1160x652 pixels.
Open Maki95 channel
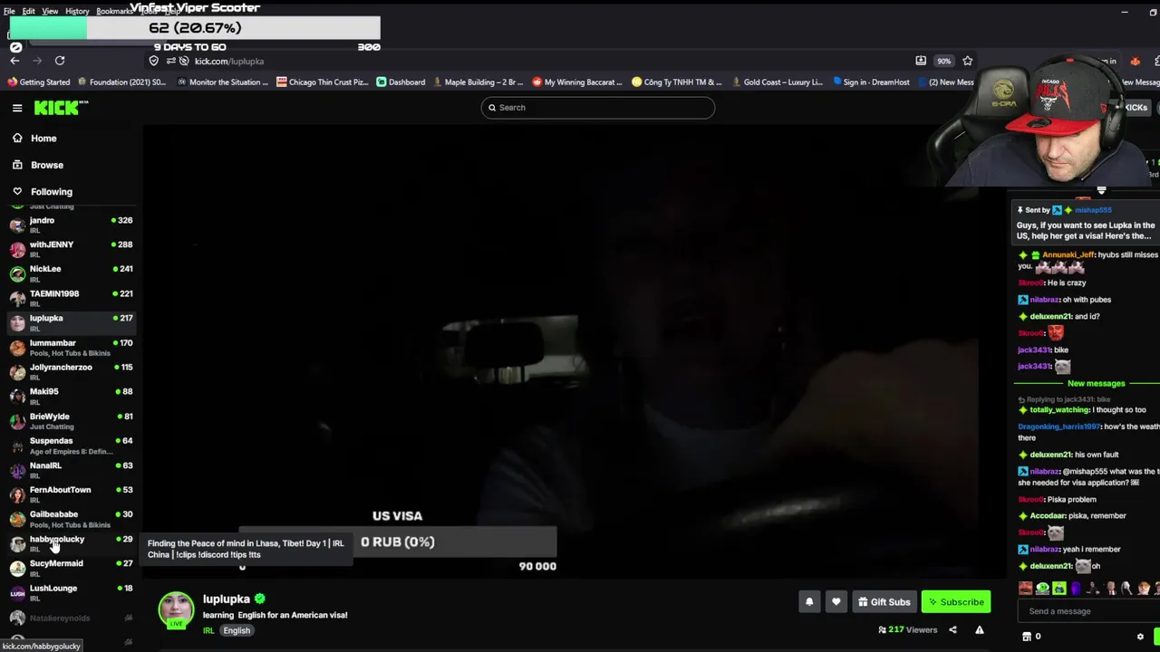[x=71, y=396]
